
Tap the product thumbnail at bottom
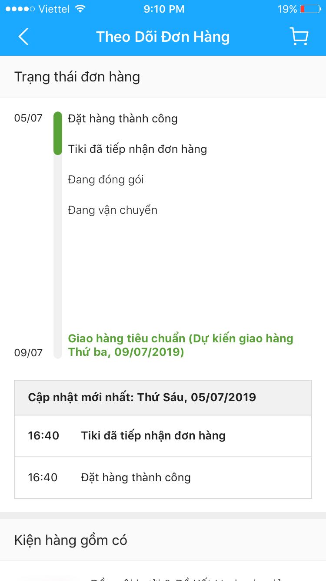pos(48,579)
